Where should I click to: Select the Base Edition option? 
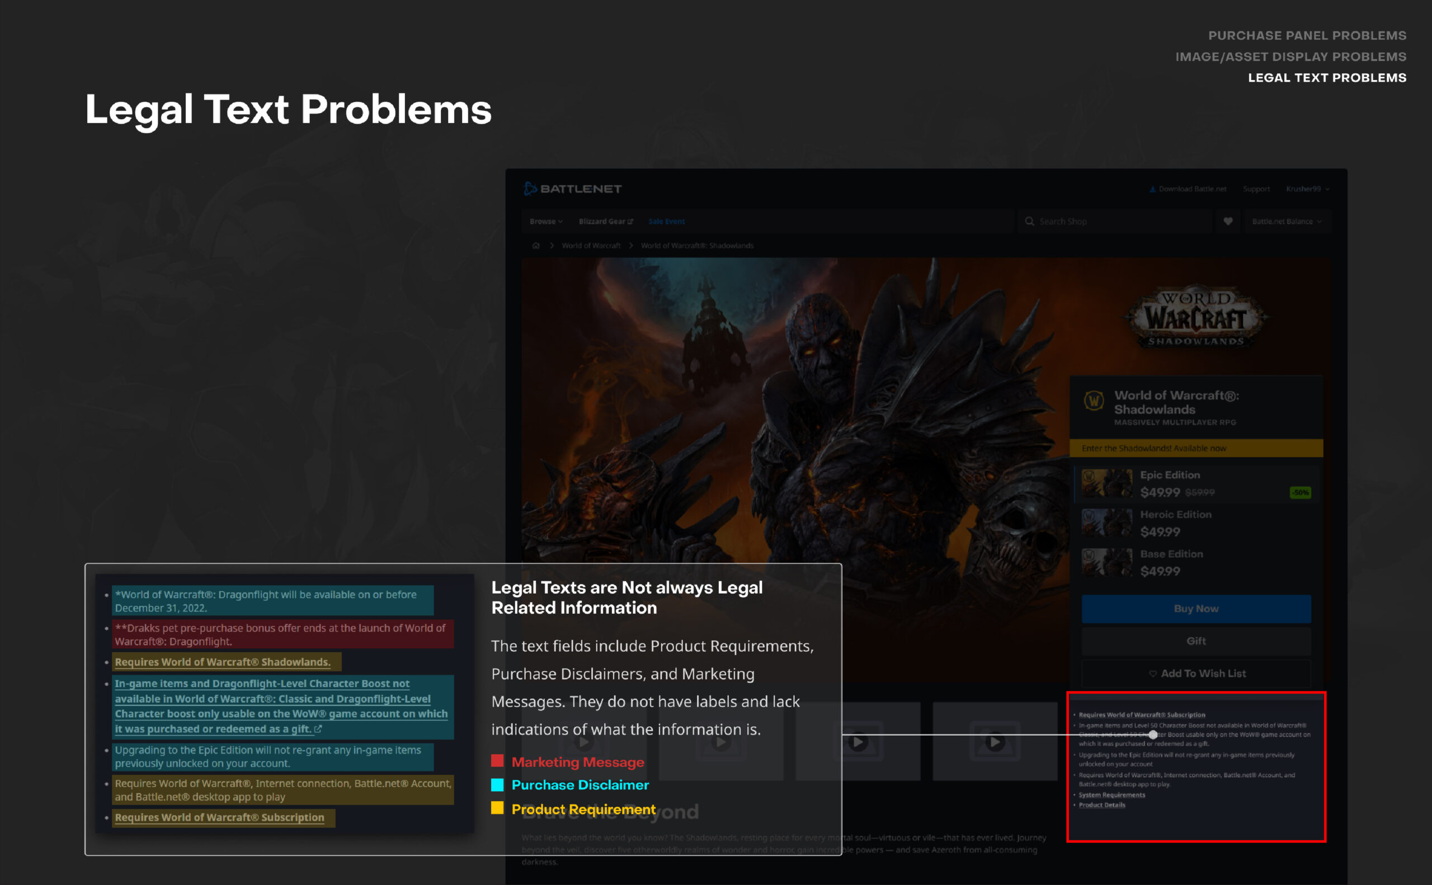1196,562
